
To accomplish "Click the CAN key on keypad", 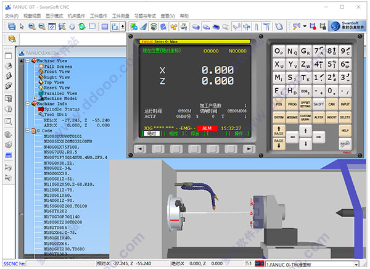I will coord(332,104).
